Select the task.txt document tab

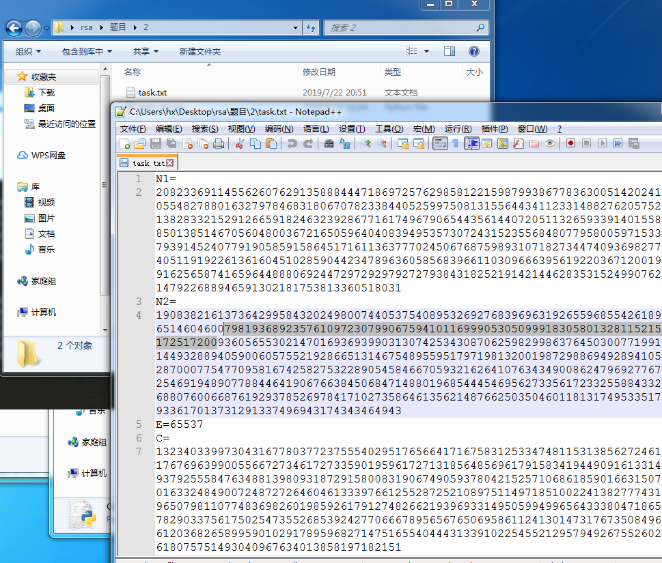point(147,163)
